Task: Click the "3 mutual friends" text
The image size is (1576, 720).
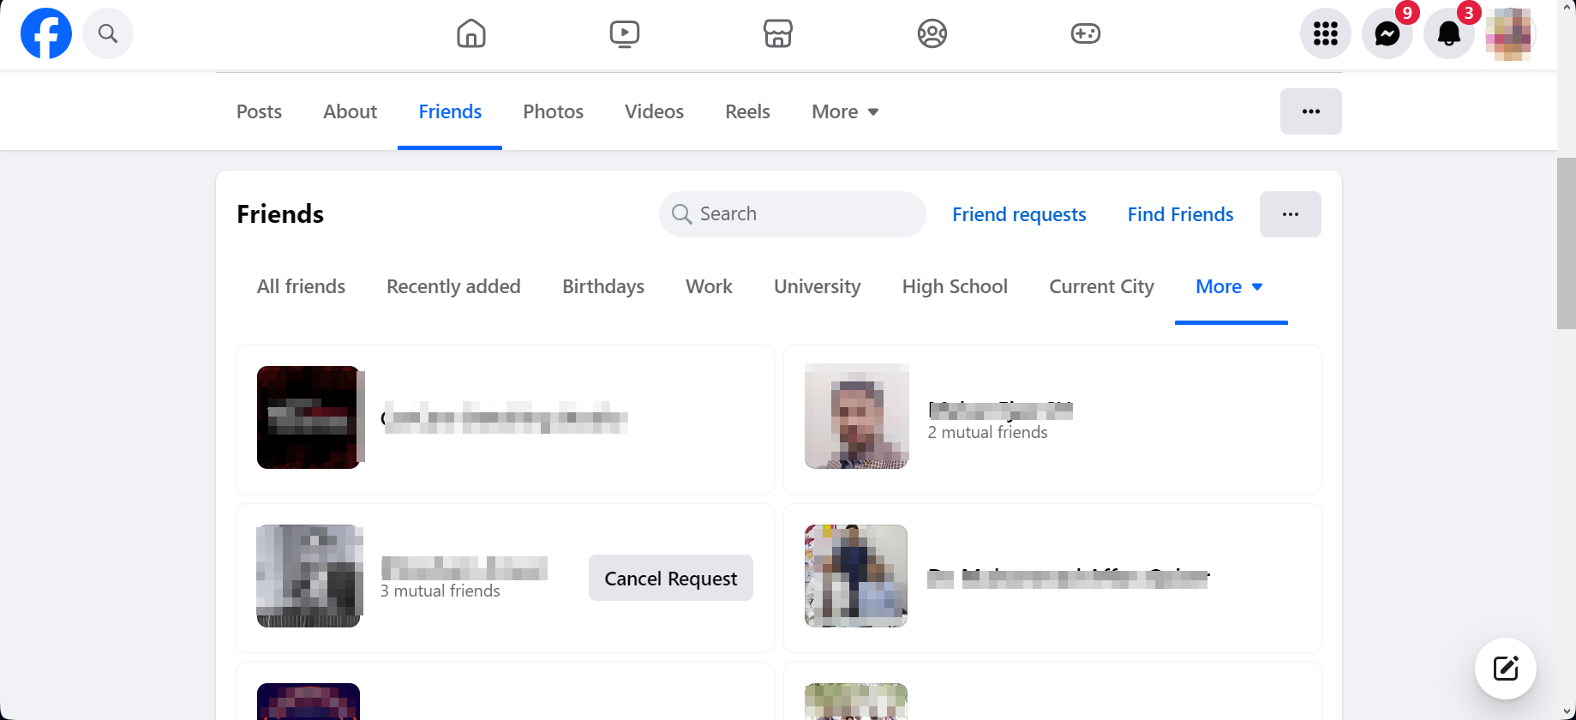Action: click(x=440, y=591)
